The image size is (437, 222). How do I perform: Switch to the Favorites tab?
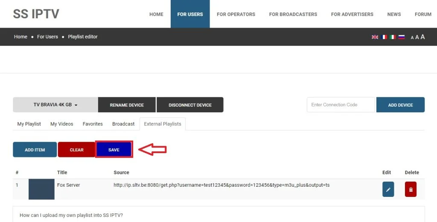(93, 124)
